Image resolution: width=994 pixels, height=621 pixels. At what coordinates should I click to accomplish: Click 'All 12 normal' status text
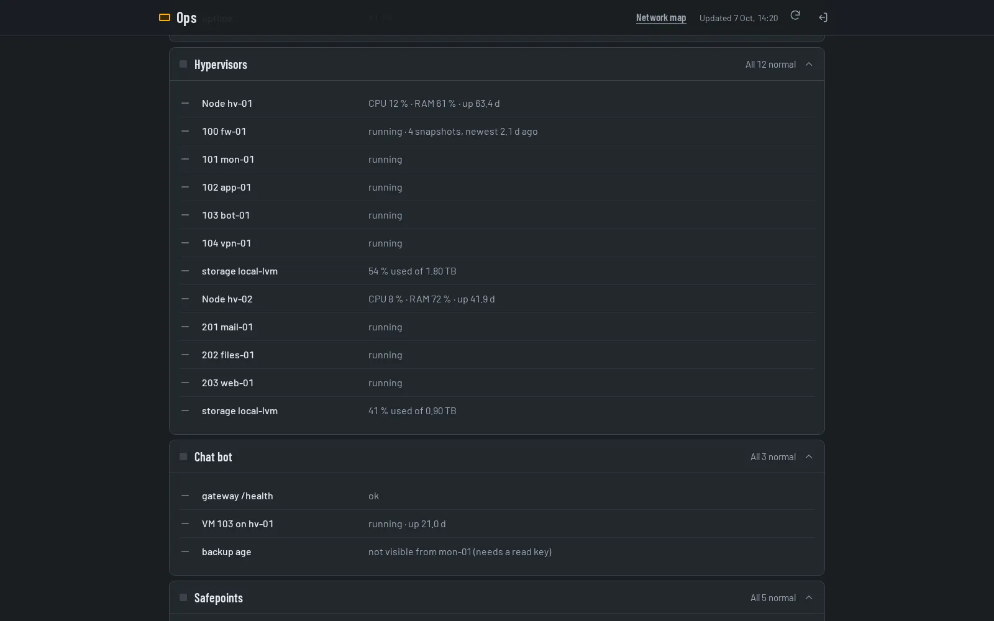[x=770, y=64]
